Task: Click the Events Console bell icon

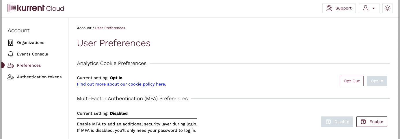Action: coord(11,54)
